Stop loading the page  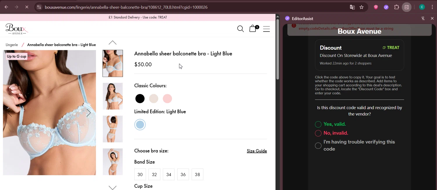click(x=27, y=7)
